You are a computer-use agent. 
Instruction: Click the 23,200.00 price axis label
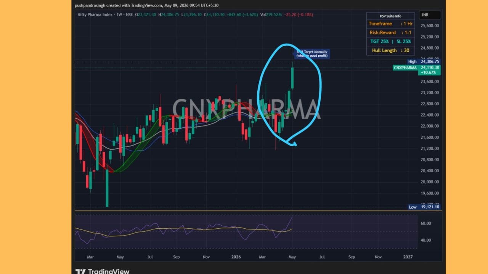(x=430, y=92)
